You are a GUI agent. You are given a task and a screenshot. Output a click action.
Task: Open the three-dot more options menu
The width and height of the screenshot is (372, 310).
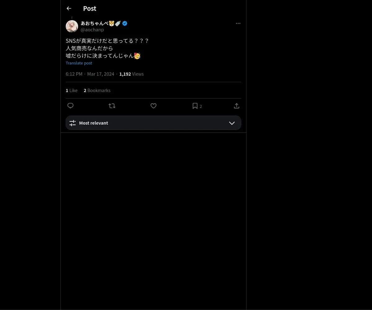pyautogui.click(x=238, y=24)
